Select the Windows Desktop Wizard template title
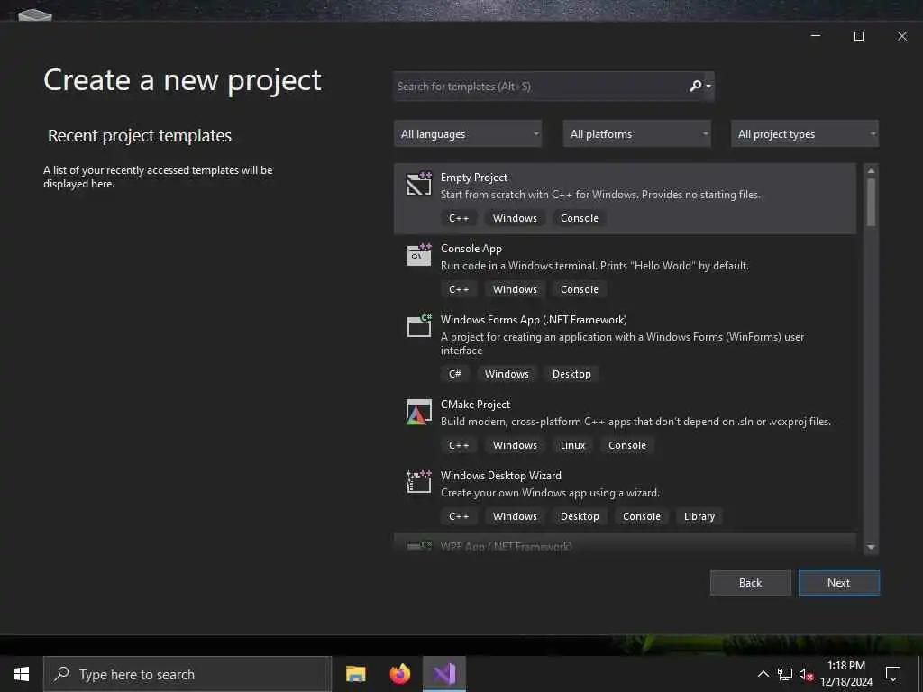 click(x=501, y=476)
